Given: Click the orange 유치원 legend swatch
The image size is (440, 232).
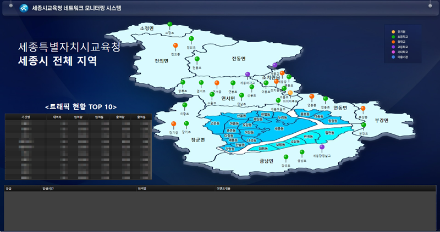Looking at the screenshot, I should click(393, 32).
